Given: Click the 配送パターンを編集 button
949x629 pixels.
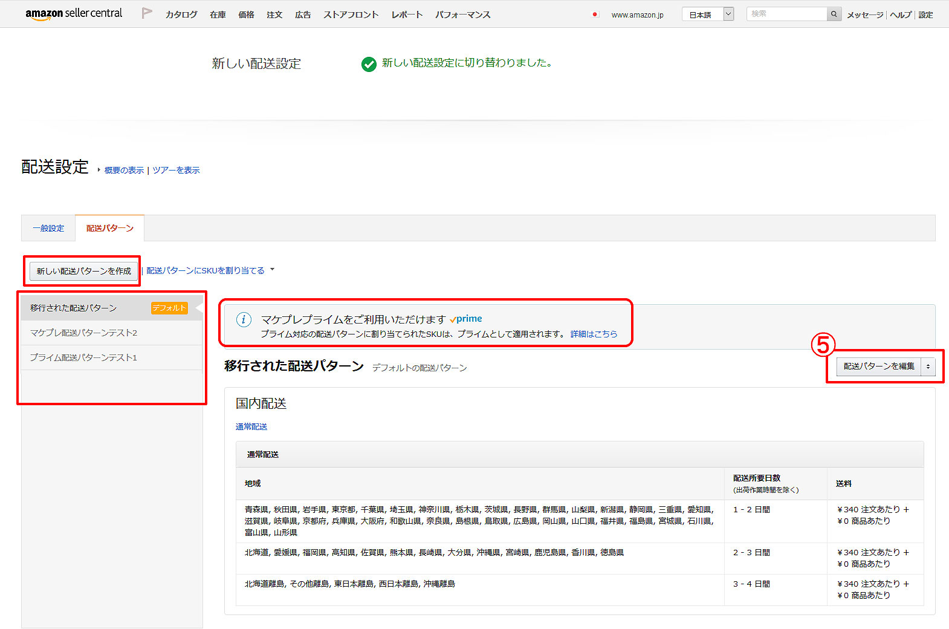Looking at the screenshot, I should click(878, 367).
